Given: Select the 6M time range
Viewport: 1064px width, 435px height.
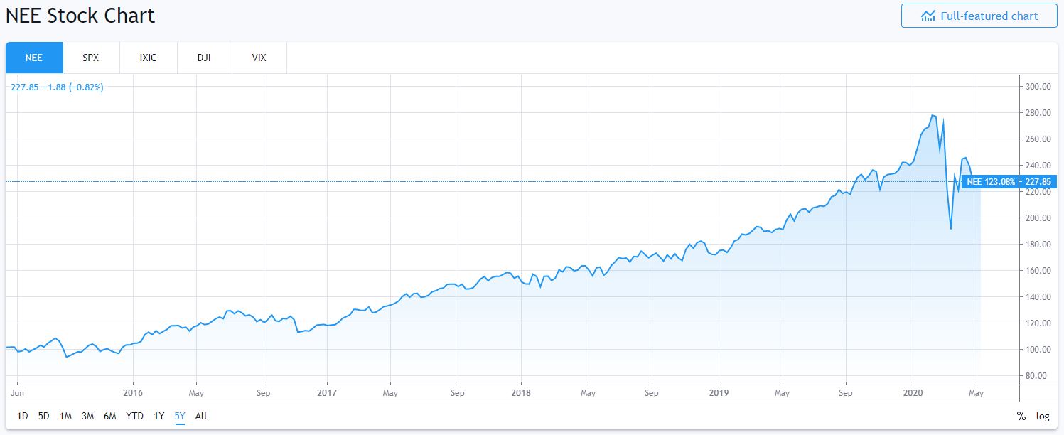Looking at the screenshot, I should click(x=109, y=416).
